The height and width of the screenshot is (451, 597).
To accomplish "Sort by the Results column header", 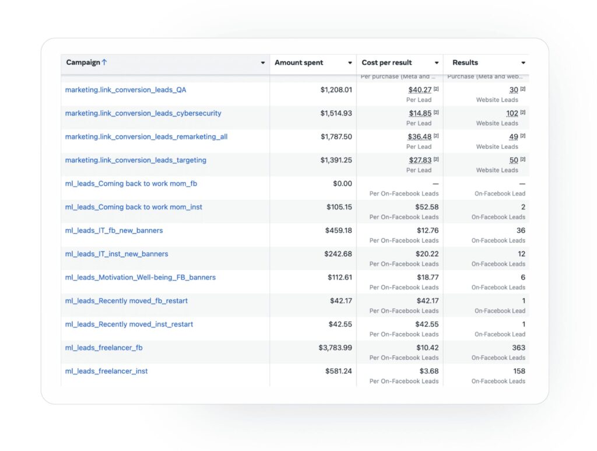I will (465, 63).
